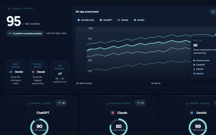Click the Gemini logo in engine scores card
216x135 pixels.
click(x=192, y=113)
